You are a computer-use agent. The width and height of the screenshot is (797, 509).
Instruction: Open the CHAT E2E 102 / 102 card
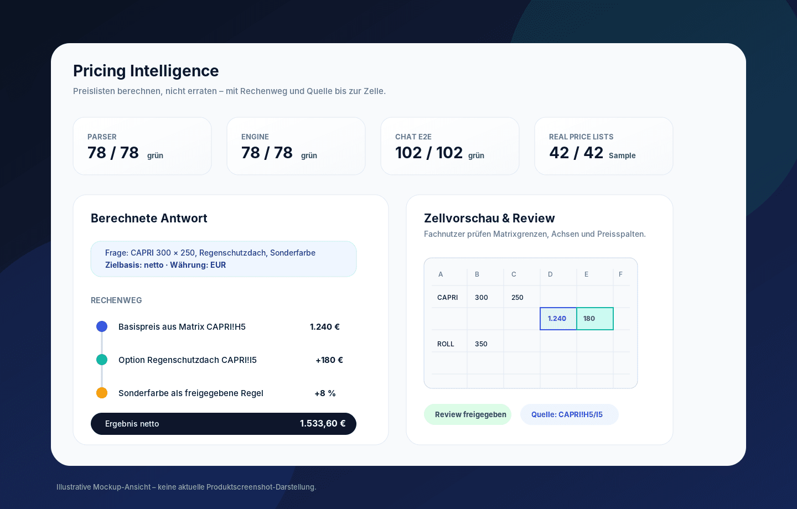450,146
